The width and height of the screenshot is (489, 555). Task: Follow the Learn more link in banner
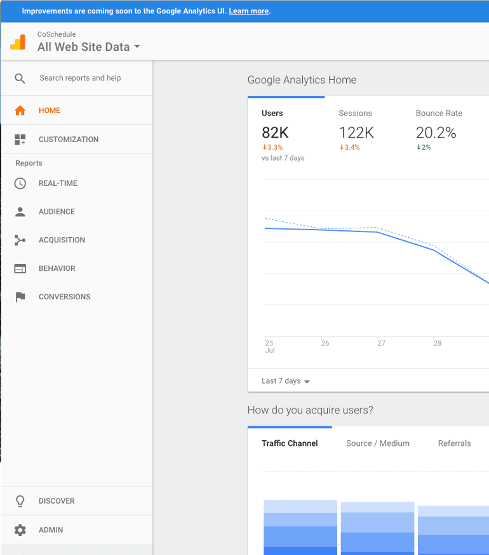[x=249, y=11]
